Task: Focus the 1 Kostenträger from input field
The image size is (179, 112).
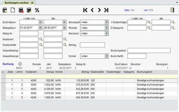Action: [x=137, y=22]
